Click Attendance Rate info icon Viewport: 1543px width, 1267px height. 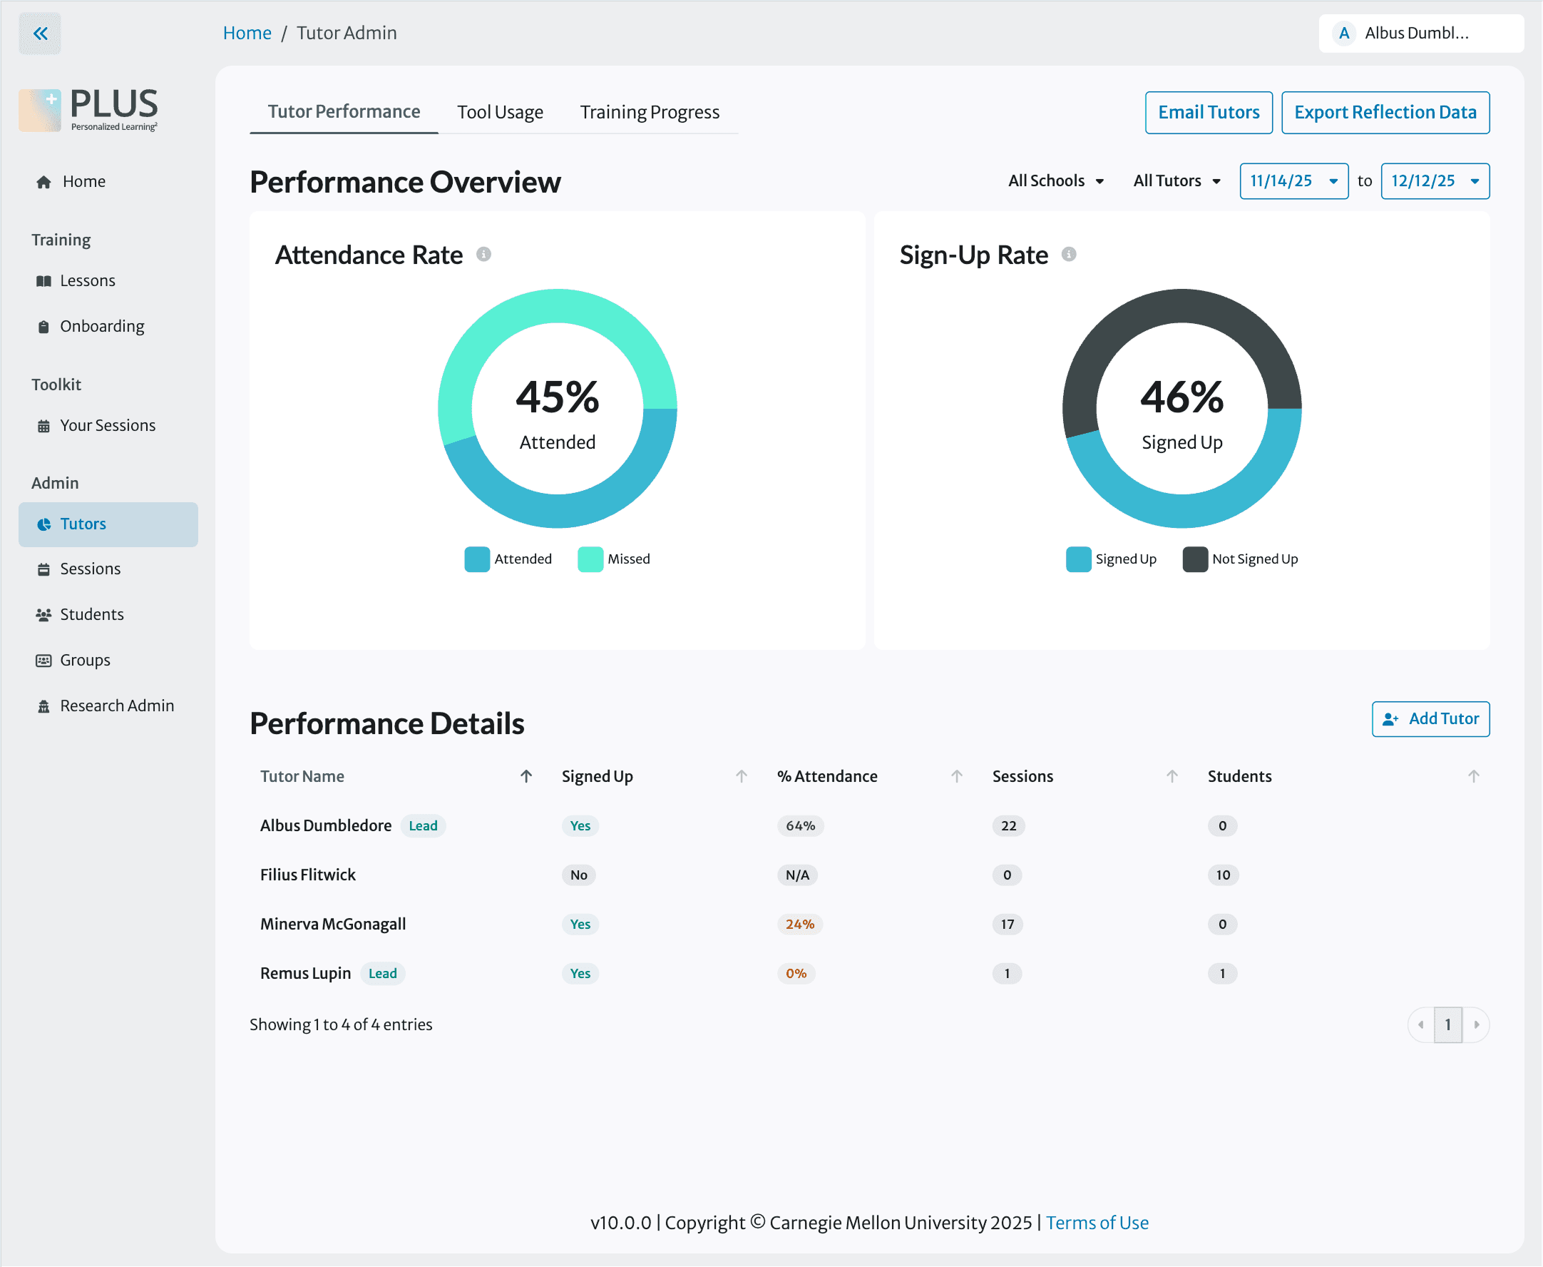(x=483, y=254)
